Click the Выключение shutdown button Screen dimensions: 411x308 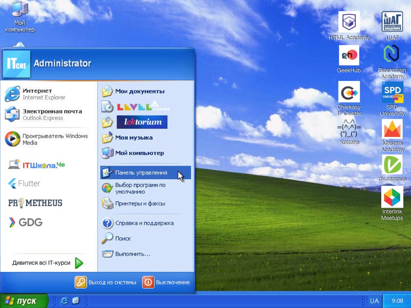(x=166, y=282)
